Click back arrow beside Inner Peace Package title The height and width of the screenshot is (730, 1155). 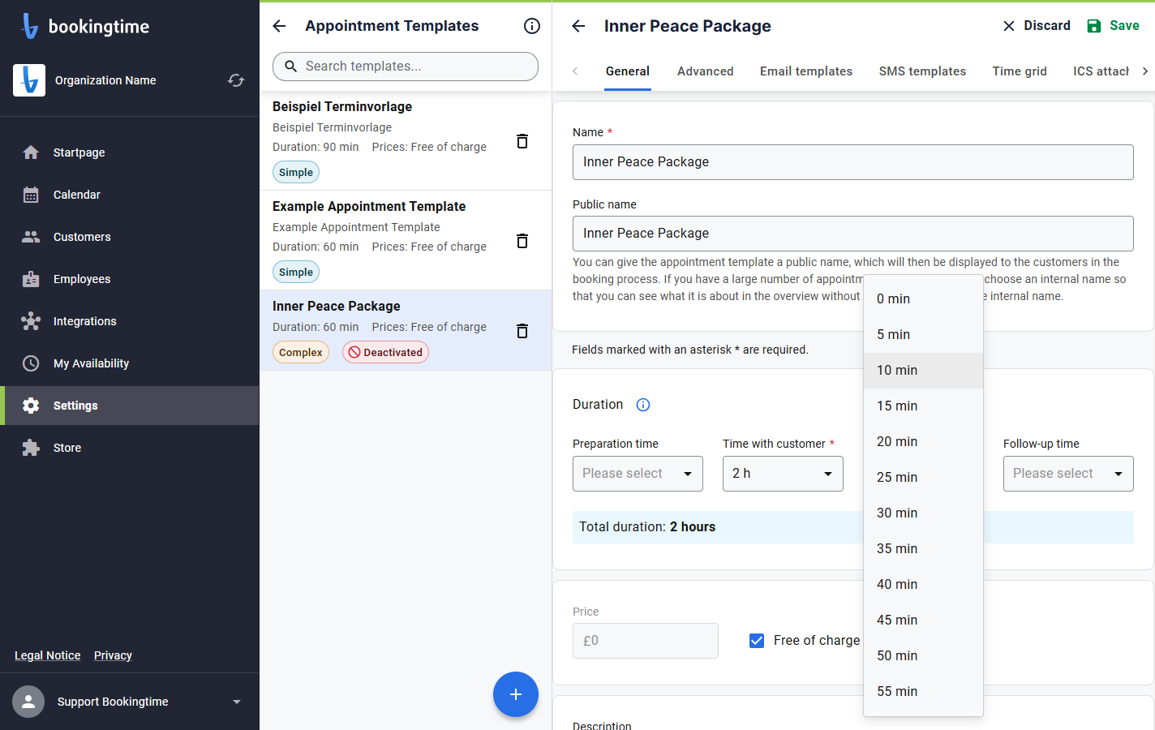[578, 26]
